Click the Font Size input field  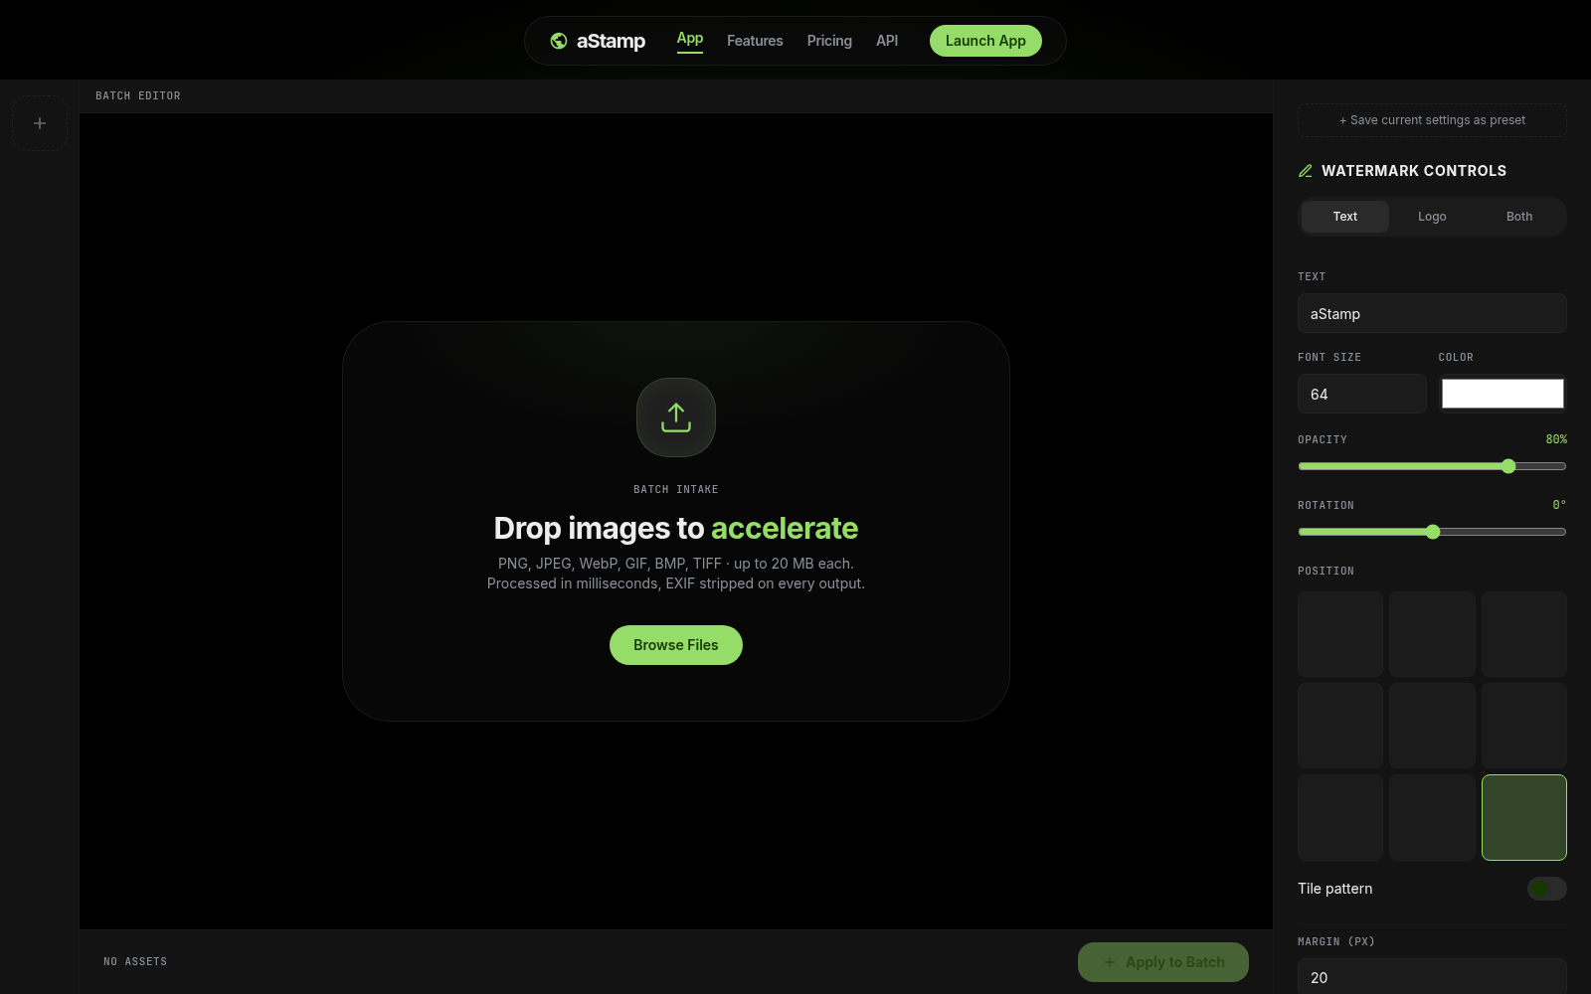click(1362, 394)
